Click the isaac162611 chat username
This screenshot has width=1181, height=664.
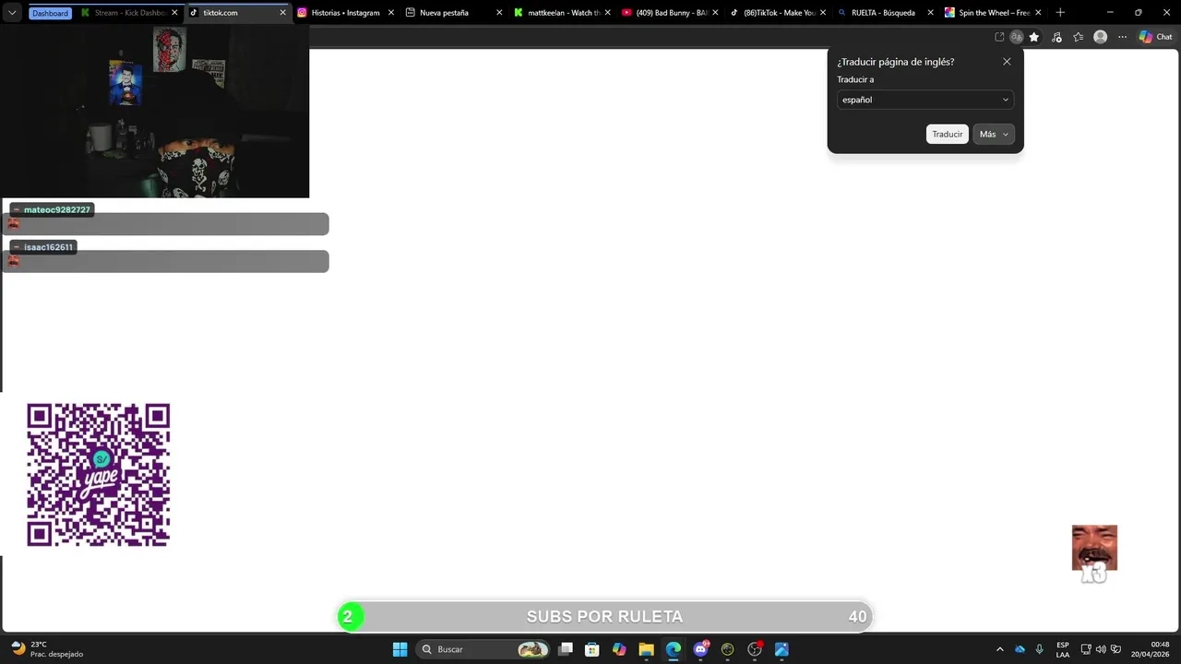coord(48,247)
